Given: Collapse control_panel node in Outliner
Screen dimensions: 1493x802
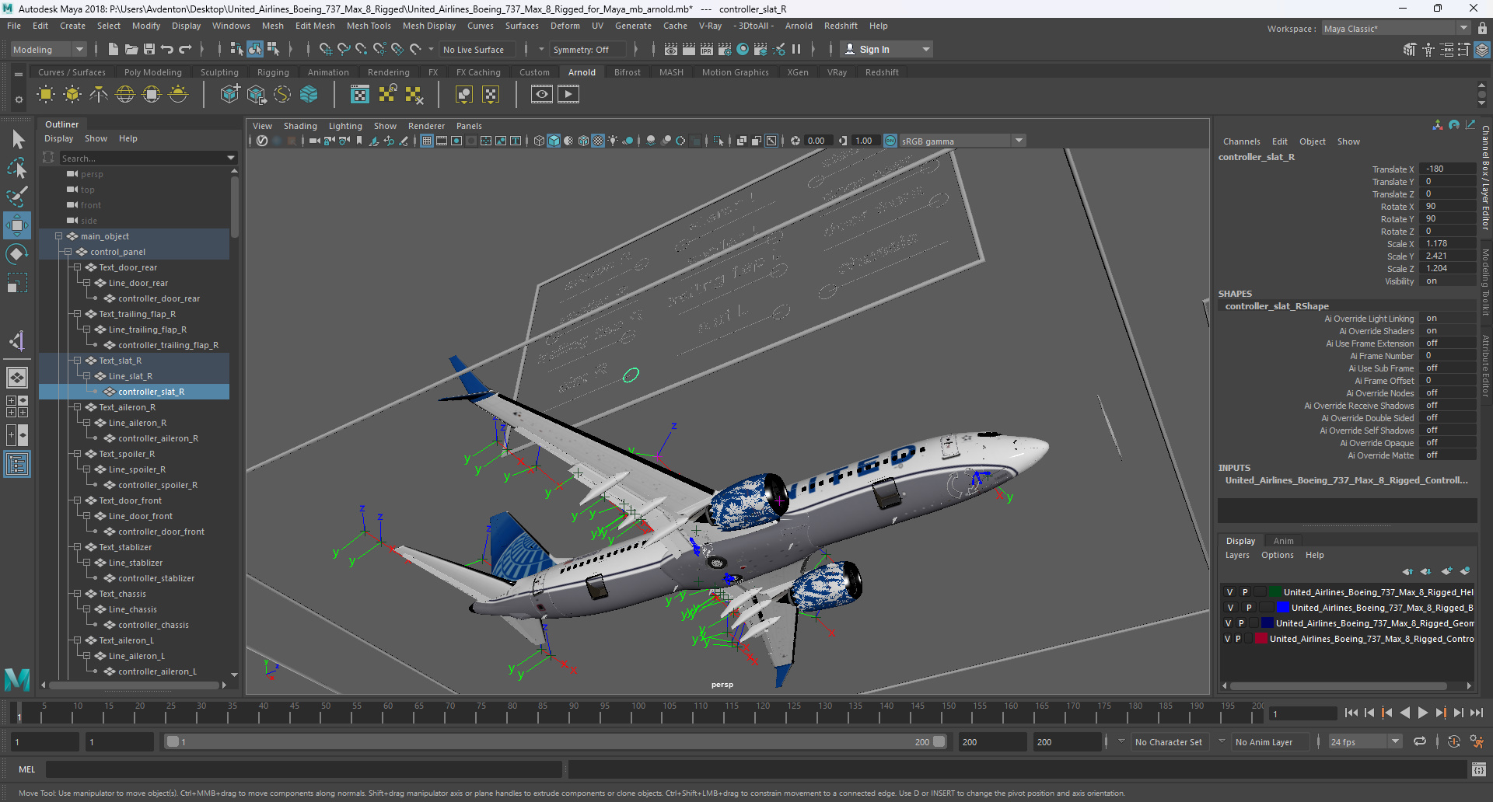Looking at the screenshot, I should [68, 252].
